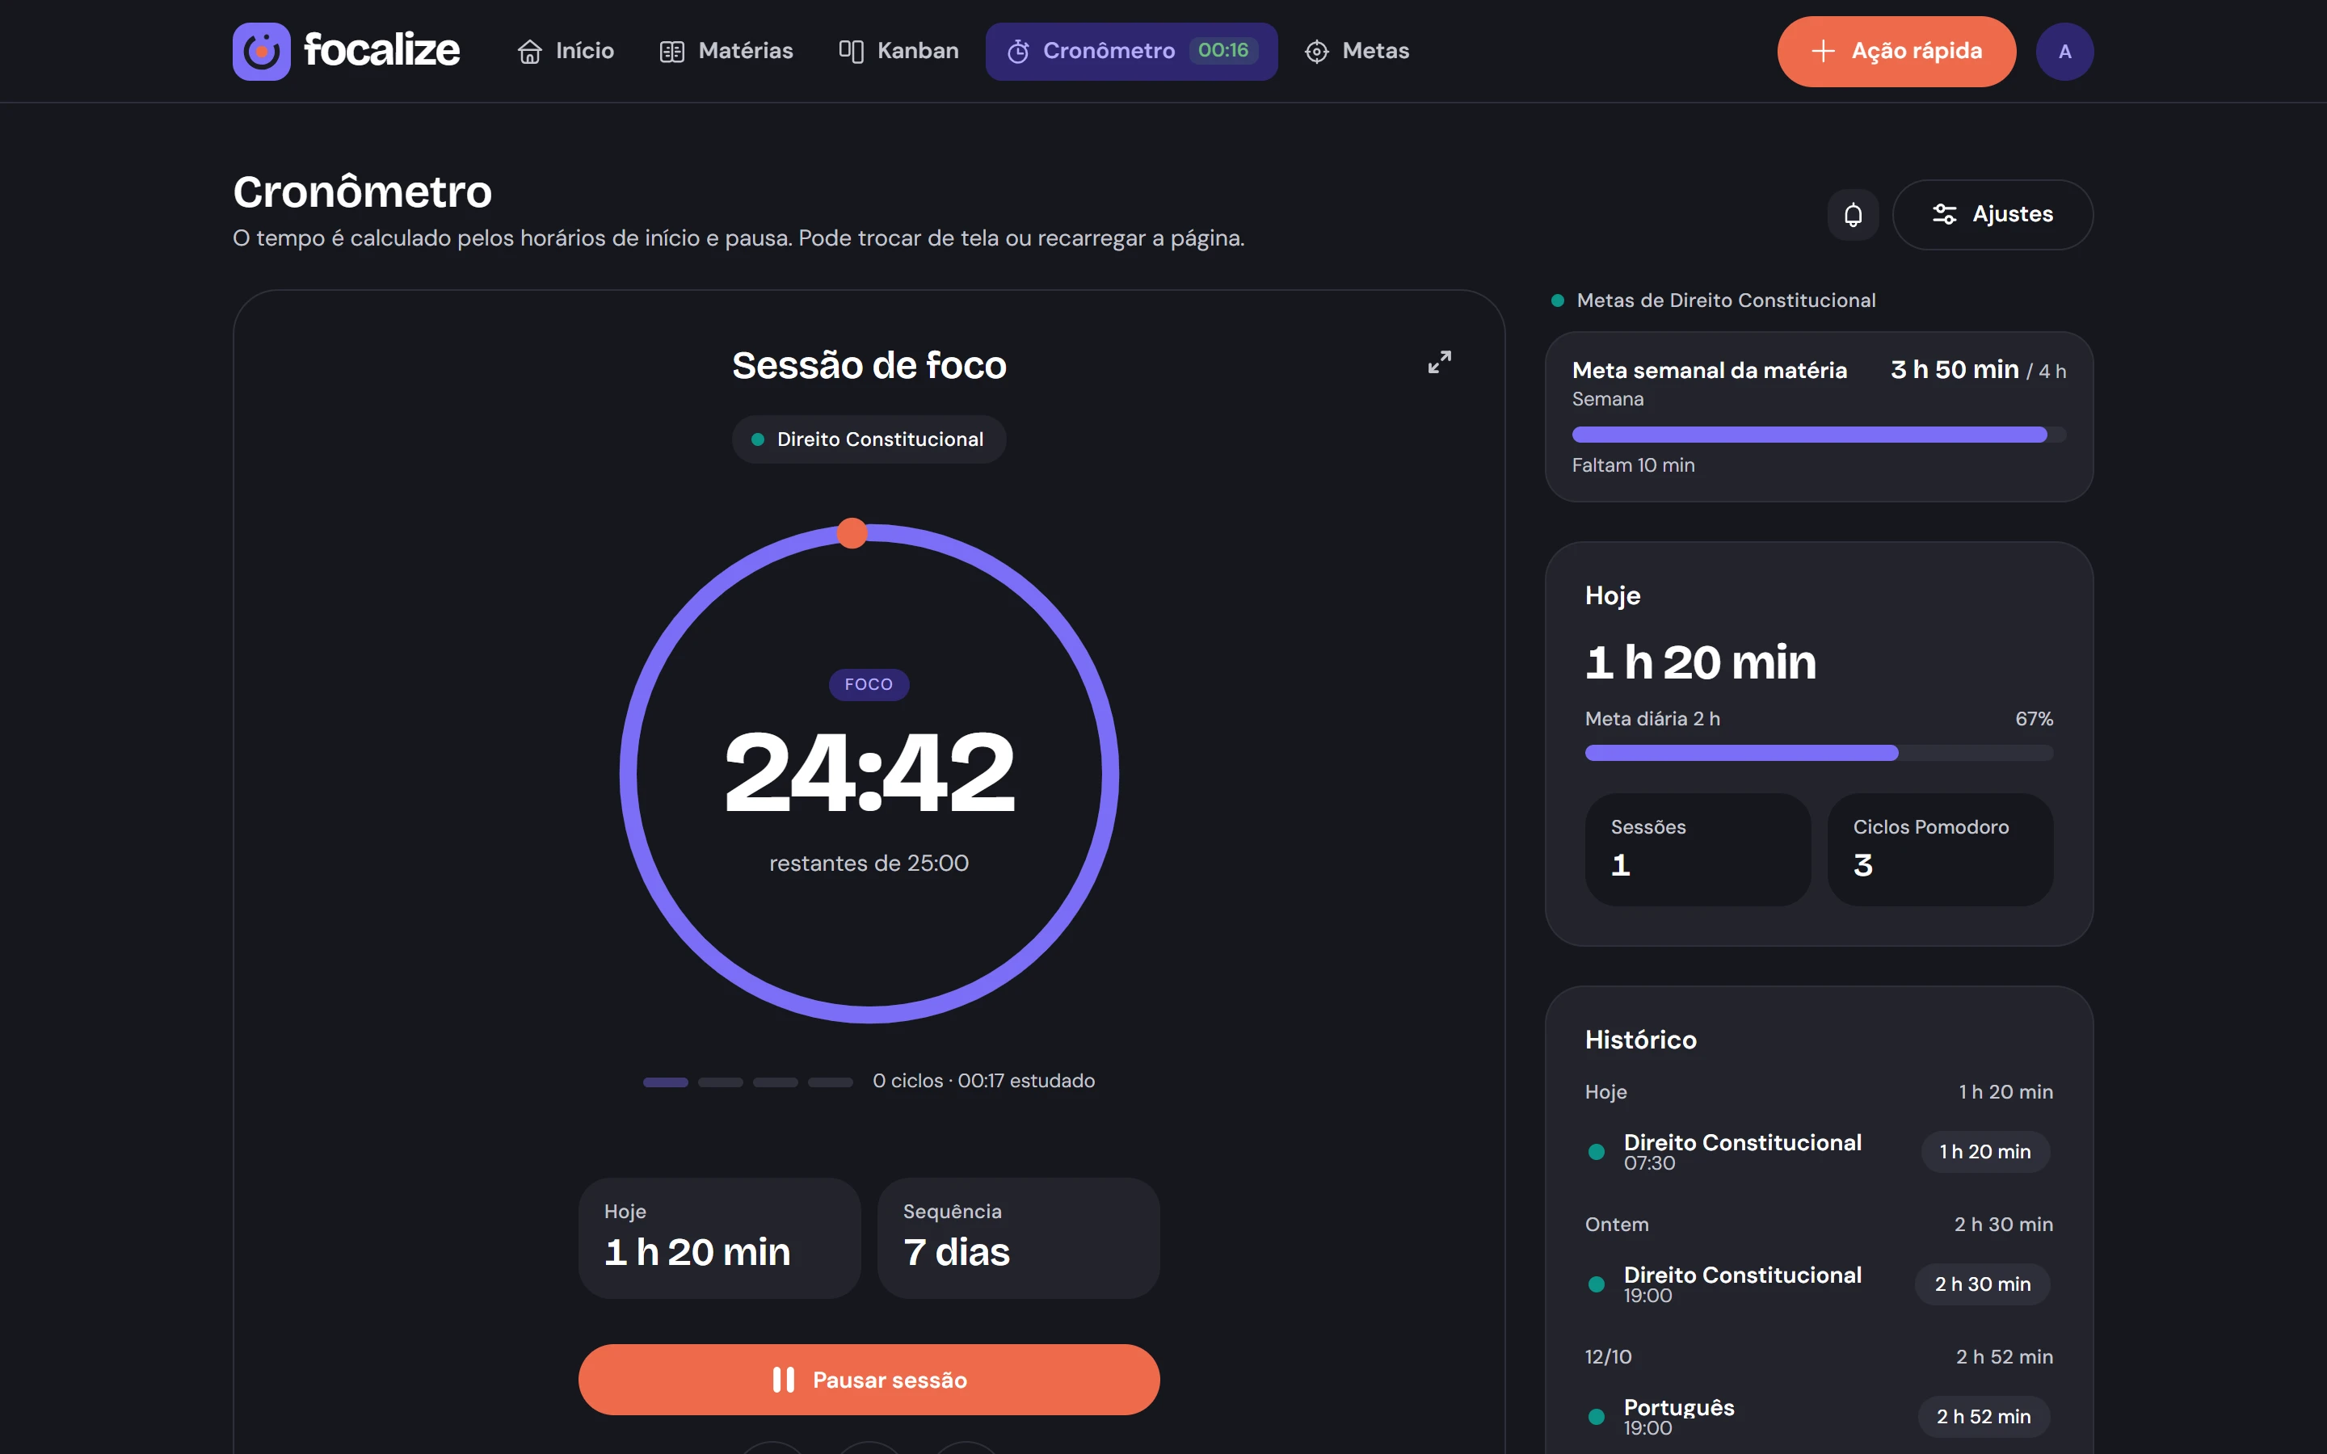The image size is (2327, 1454).
Task: Click the Direito Constitucional subject chip
Action: (x=869, y=439)
